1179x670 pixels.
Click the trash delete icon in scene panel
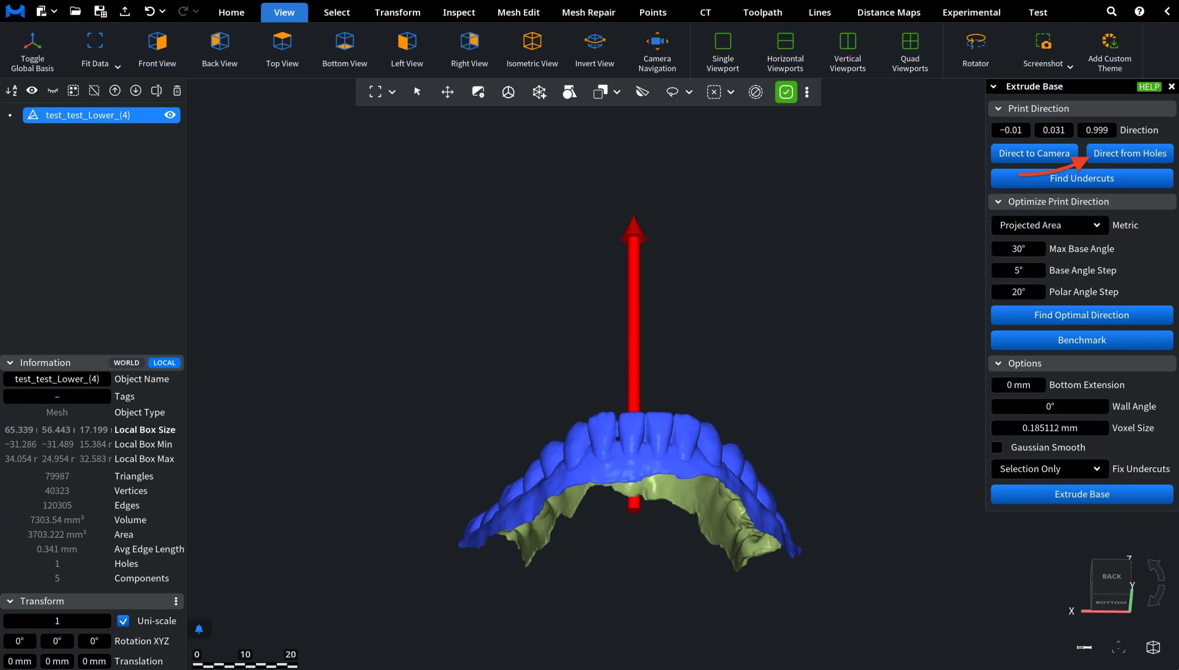click(177, 91)
